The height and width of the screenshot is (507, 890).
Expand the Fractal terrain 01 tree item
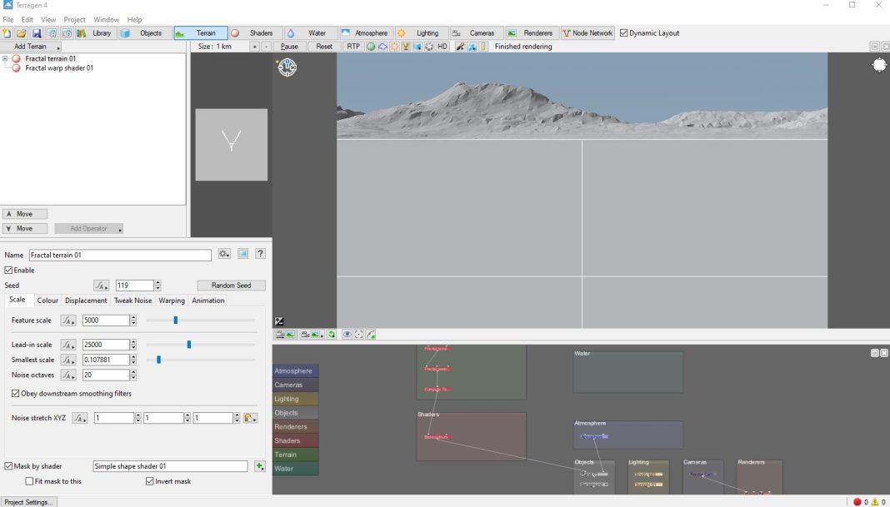pyautogui.click(x=6, y=59)
